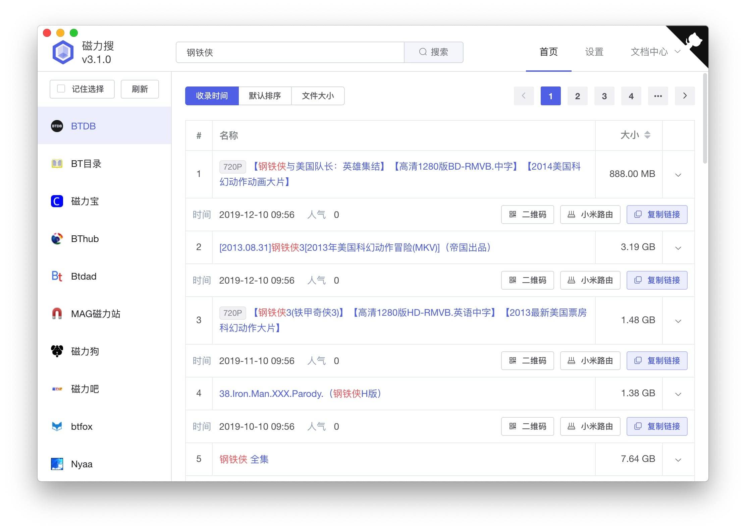746x531 pixels.
Task: Toggle the 大小 column sort arrows
Action: coord(647,135)
